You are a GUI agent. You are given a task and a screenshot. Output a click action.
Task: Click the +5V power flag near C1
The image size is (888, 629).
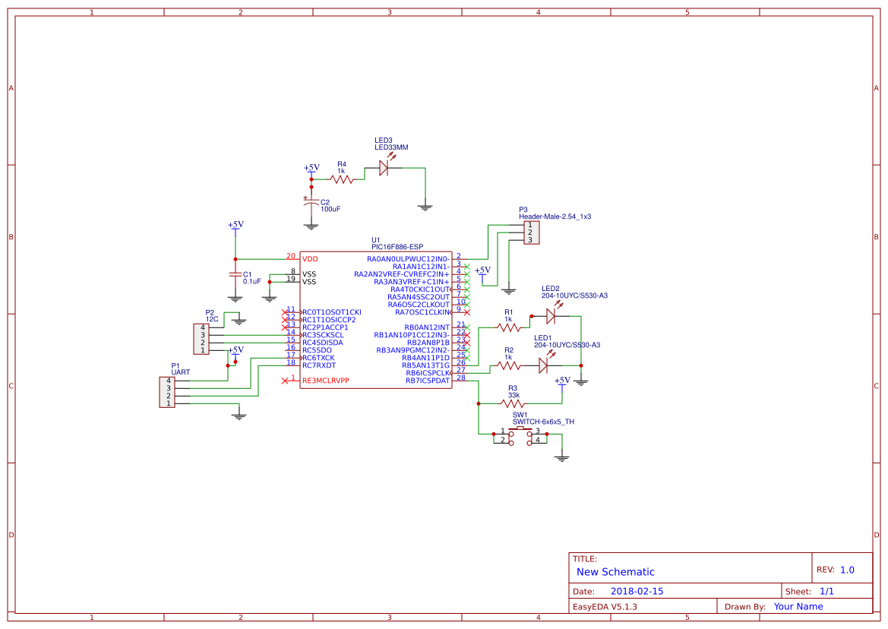235,226
